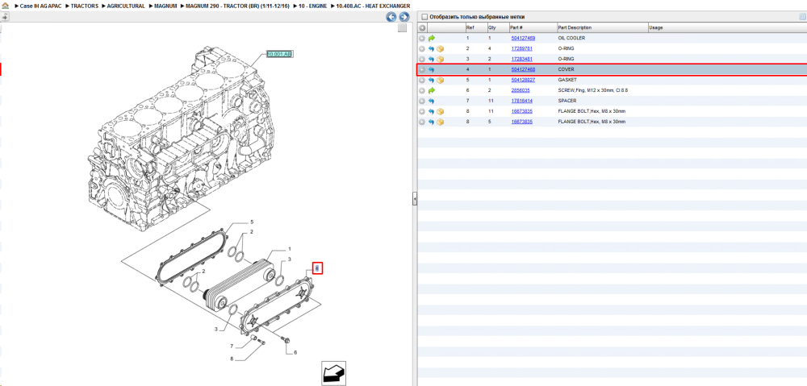Viewport: 807px width, 386px height.
Task: Click green arrow icon on SCREW row
Action: click(431, 90)
